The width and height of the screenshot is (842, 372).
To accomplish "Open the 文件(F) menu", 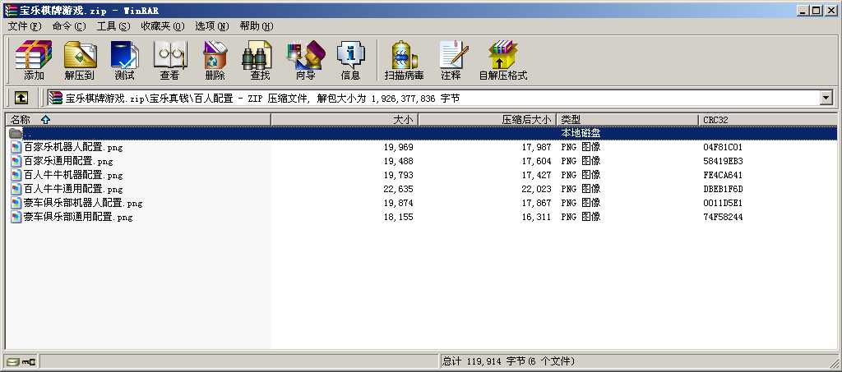I will (24, 25).
